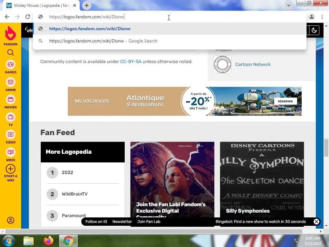Open the WildBrainTV entry
The width and height of the screenshot is (329, 247).
tap(75, 194)
